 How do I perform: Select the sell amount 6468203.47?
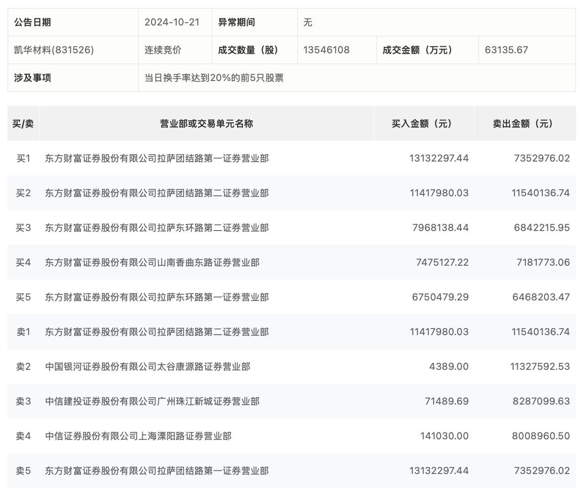point(541,297)
